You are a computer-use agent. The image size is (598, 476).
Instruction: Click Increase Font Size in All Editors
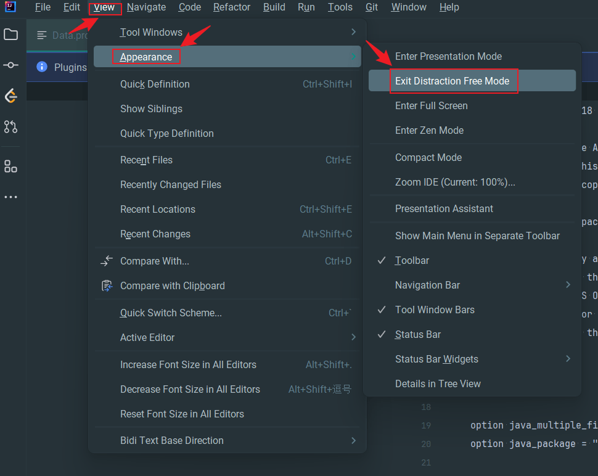[x=188, y=364]
